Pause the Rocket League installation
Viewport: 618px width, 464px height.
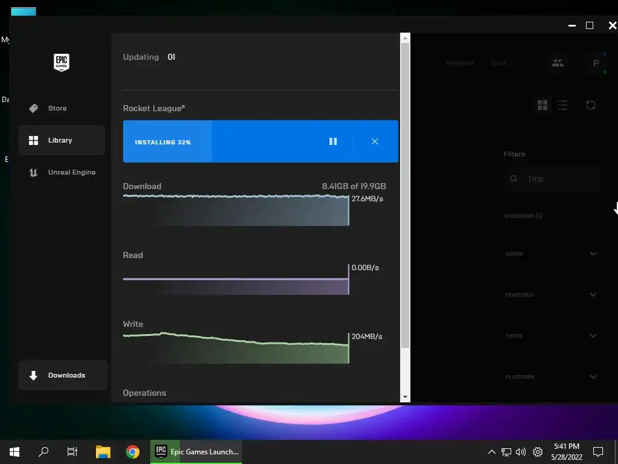pos(333,141)
